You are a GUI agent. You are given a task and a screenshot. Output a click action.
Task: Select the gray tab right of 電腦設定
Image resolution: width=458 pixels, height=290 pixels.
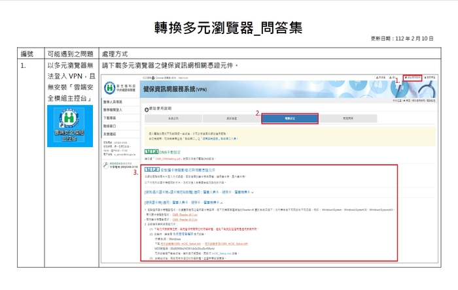tap(348, 119)
